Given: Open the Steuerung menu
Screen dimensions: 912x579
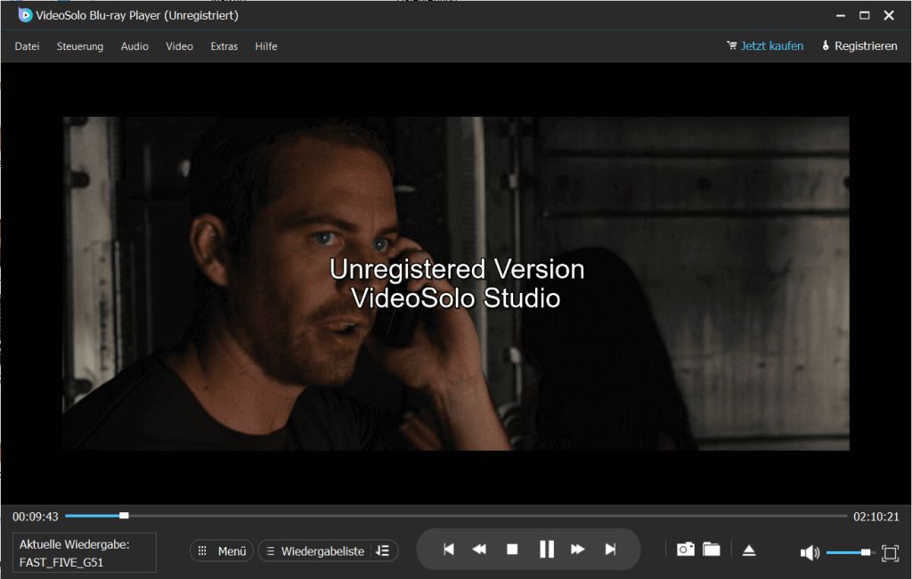Looking at the screenshot, I should (x=79, y=46).
